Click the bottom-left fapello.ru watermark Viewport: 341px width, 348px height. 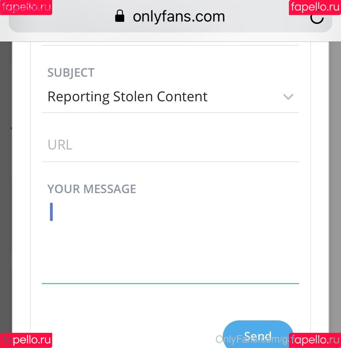[26, 340]
